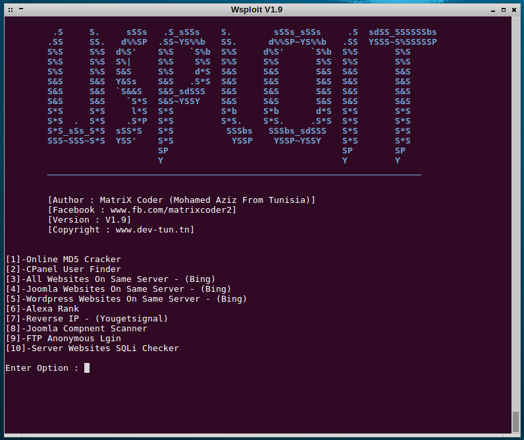Click '[7]-Reverse IP - (Yougetsignal)' line
The width and height of the screenshot is (524, 440).
87,319
